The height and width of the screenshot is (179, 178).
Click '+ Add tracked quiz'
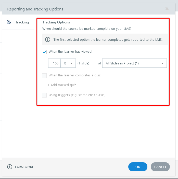(62, 85)
